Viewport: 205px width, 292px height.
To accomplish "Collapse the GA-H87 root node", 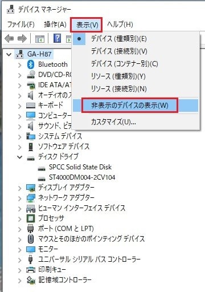I will click(9, 55).
